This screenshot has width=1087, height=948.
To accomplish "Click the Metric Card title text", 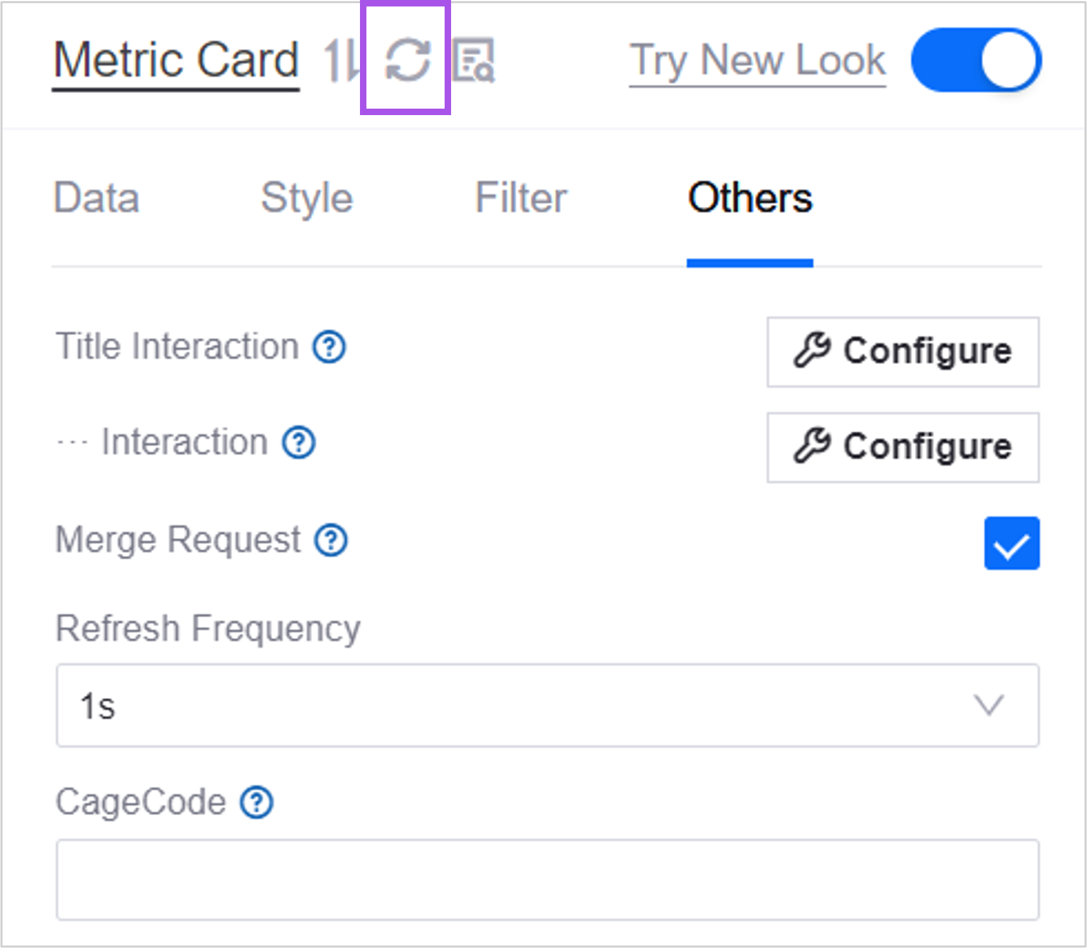I will pyautogui.click(x=176, y=61).
